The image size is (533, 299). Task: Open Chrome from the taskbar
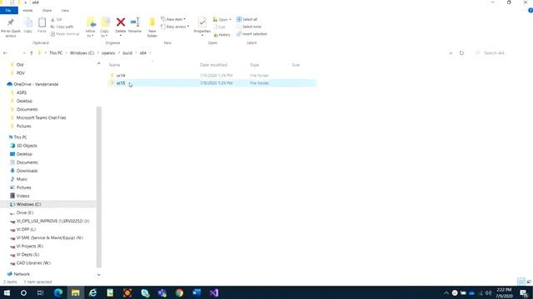tap(179, 292)
